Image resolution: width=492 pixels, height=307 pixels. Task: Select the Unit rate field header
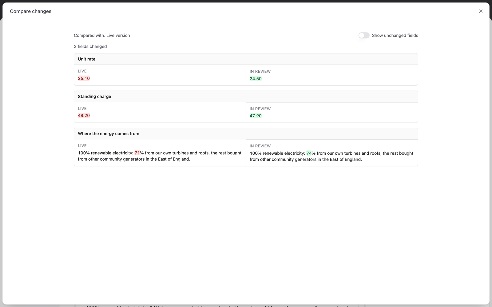click(246, 59)
